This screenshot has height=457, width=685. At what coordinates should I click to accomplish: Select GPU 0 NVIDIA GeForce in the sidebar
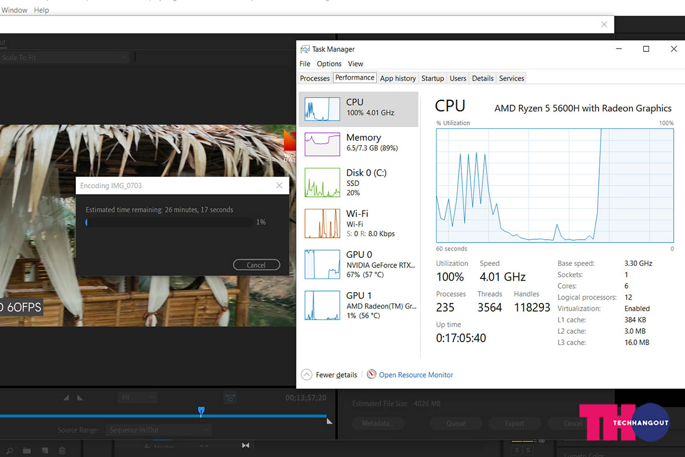pos(358,264)
